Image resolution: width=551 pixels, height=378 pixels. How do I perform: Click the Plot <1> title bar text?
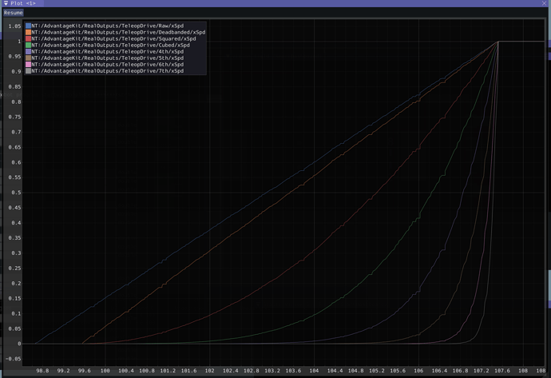tap(23, 3)
